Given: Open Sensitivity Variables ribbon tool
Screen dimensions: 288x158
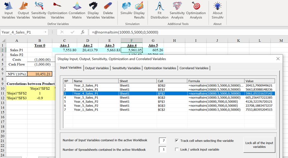Looking at the screenshot, I should [39, 10].
